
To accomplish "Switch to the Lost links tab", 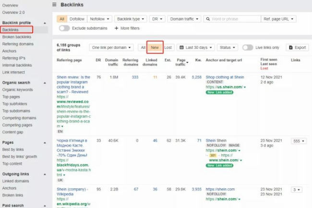I will [168, 47].
